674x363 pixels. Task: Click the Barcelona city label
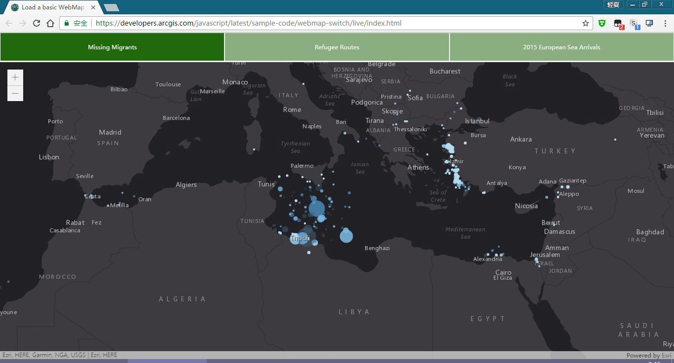(x=176, y=118)
